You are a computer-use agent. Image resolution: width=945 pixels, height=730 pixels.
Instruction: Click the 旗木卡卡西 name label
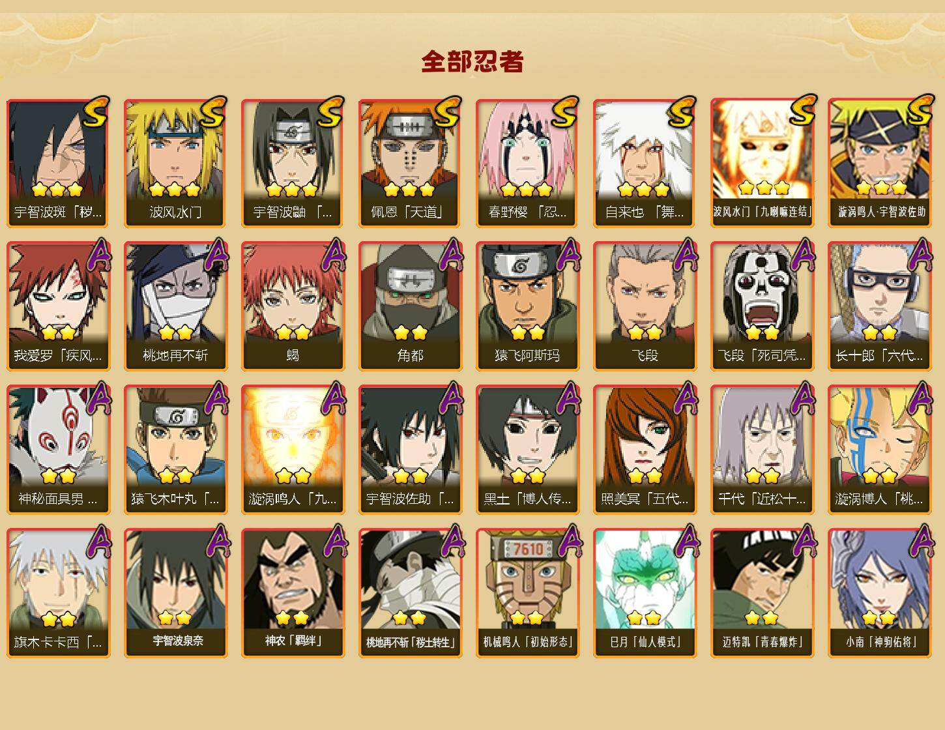point(58,643)
